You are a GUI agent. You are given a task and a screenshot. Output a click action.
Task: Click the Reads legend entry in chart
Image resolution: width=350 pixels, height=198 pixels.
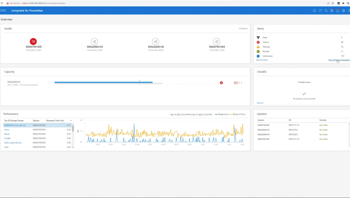pyautogui.click(x=222, y=114)
